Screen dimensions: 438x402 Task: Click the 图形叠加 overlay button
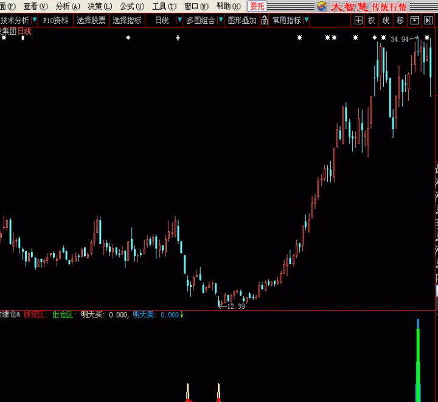(x=242, y=21)
